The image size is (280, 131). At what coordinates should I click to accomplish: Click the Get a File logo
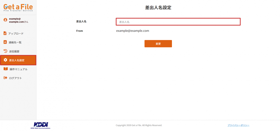[18, 7]
